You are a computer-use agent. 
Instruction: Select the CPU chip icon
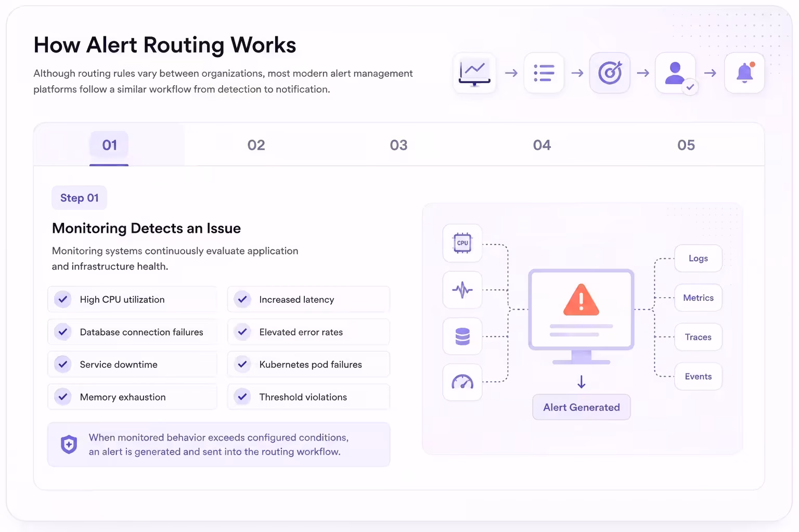462,243
